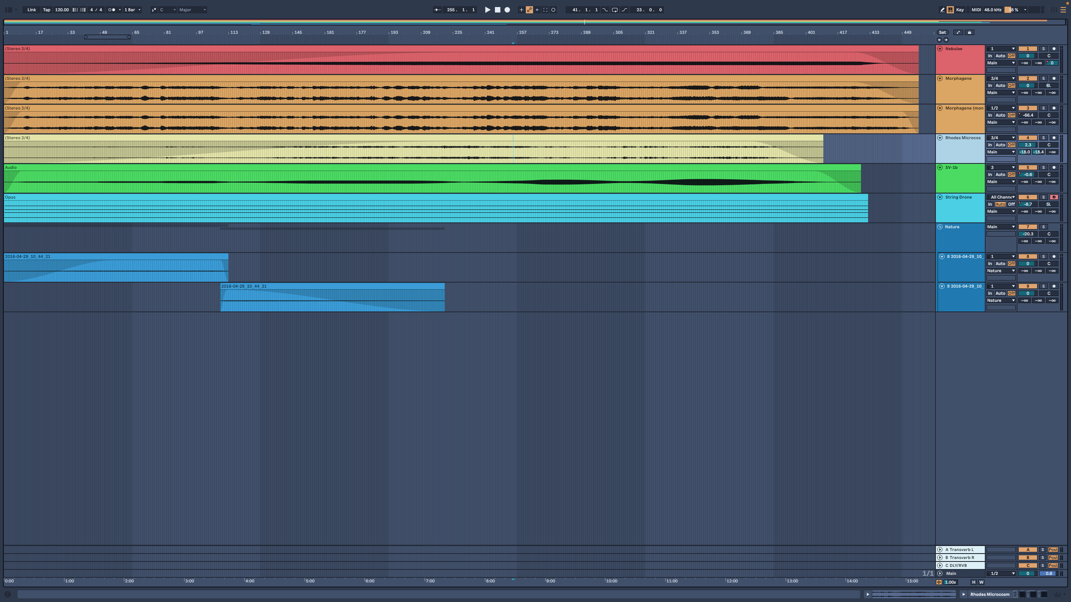Open Key mapping mode
This screenshot has width=1071, height=602.
[x=960, y=10]
